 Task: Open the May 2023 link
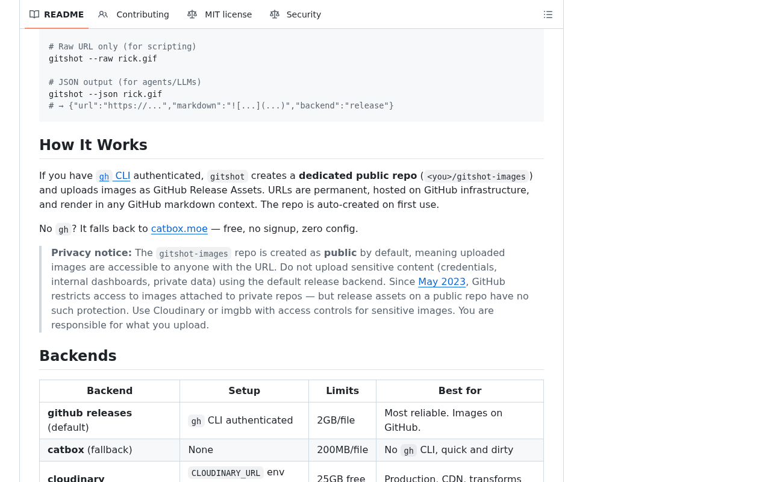click(442, 282)
